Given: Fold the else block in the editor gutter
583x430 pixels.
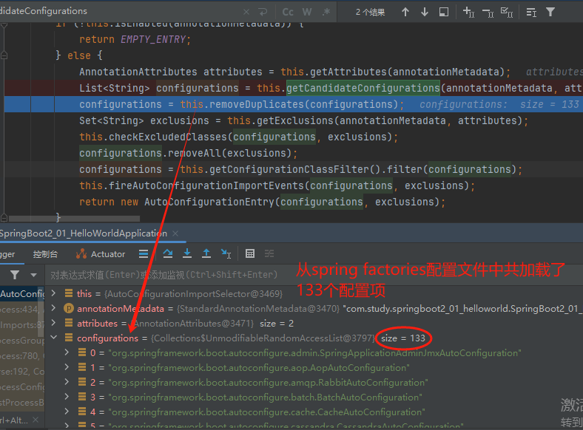Looking at the screenshot, I should pos(4,55).
